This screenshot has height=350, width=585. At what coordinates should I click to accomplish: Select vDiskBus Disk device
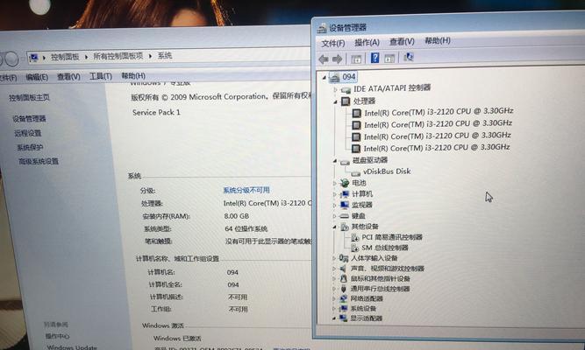[x=387, y=171]
